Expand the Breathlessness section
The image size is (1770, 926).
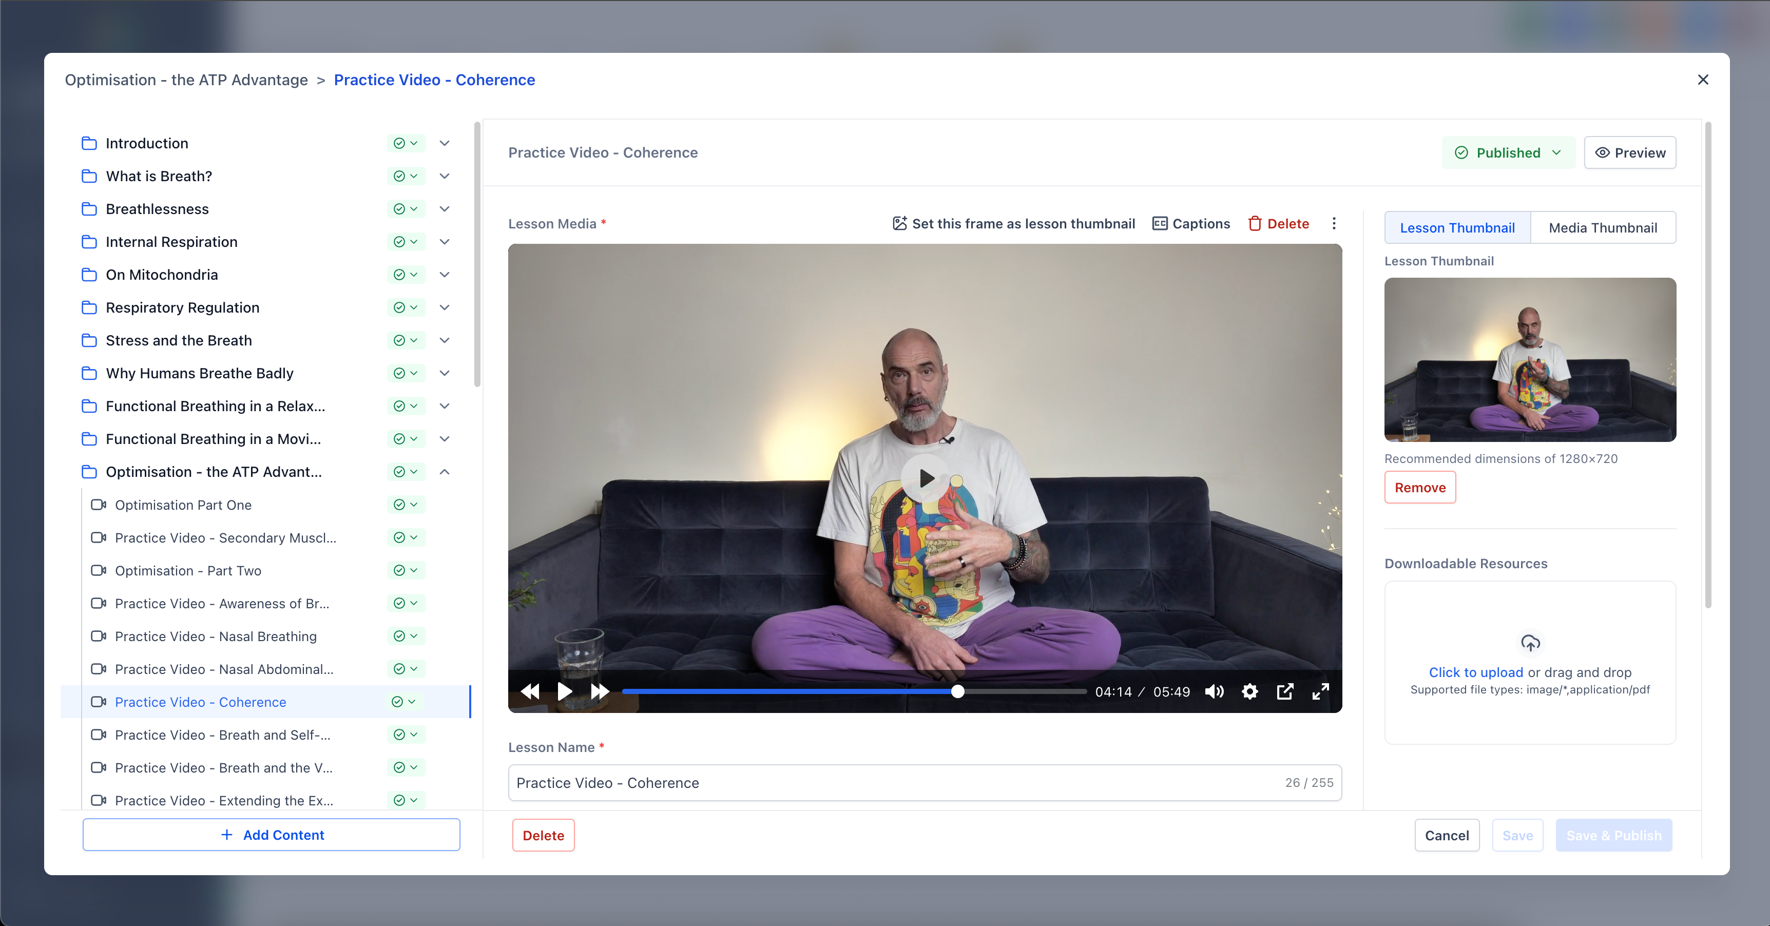[445, 209]
